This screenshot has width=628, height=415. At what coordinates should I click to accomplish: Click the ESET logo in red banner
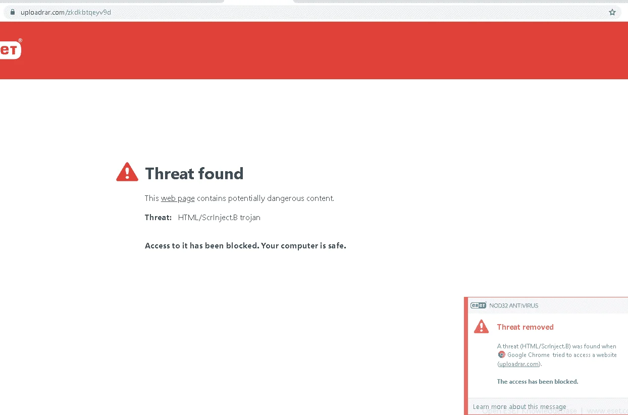pyautogui.click(x=10, y=49)
